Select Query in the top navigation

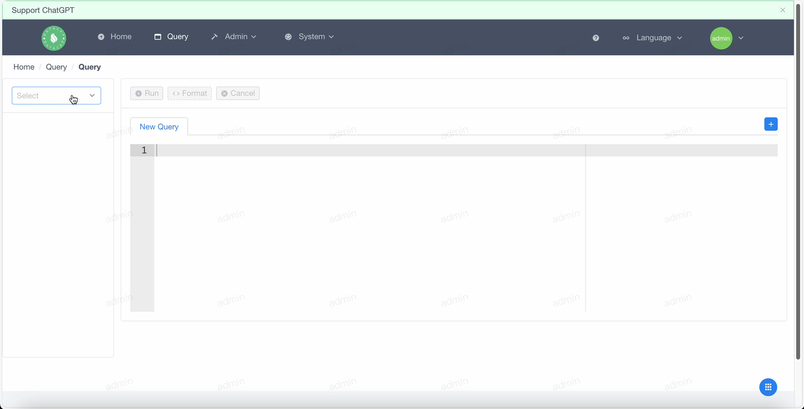[x=177, y=36]
